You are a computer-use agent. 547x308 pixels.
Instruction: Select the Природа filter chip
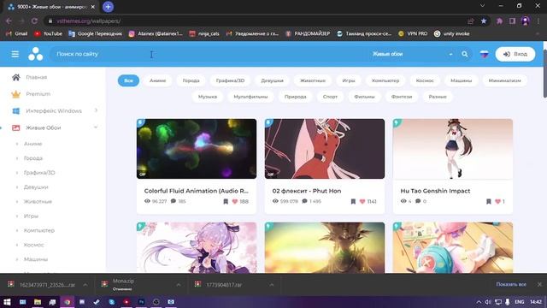[296, 97]
